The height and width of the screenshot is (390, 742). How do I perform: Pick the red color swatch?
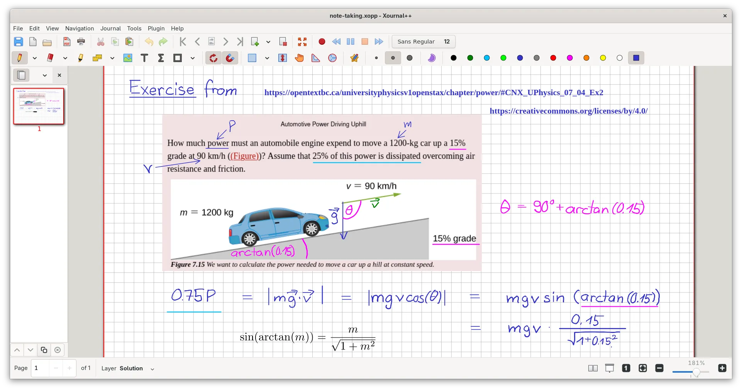tap(553, 58)
